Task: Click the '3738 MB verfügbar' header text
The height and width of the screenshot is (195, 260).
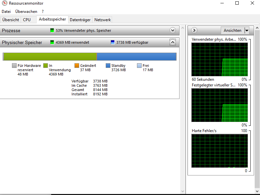Action: [x=132, y=42]
